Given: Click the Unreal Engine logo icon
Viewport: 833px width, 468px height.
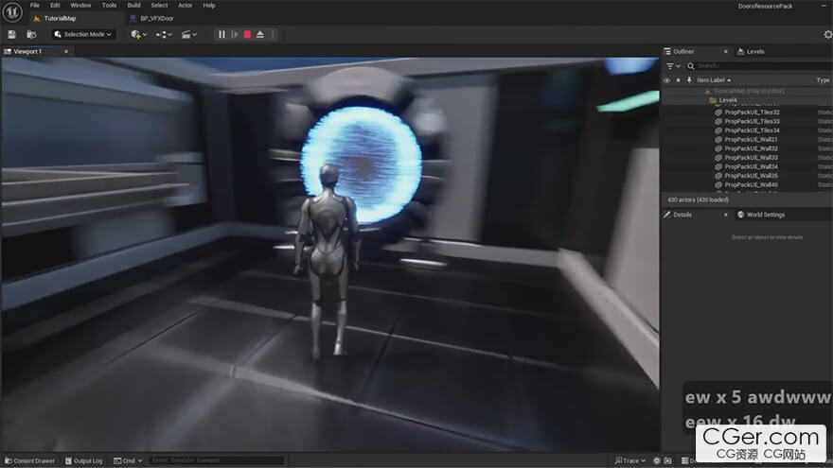Looking at the screenshot, I should (x=12, y=11).
